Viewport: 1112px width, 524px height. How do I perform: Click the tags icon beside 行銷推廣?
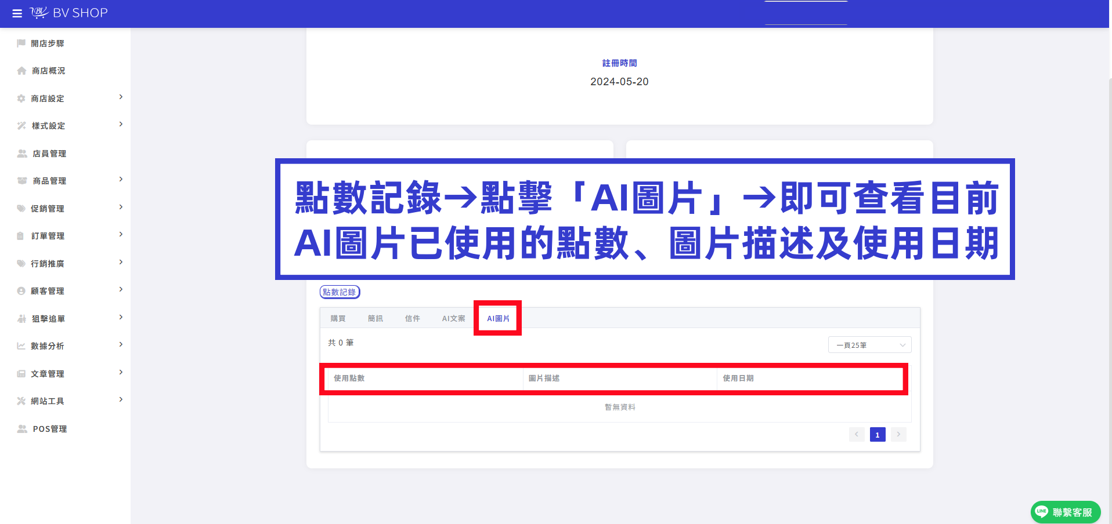point(21,264)
